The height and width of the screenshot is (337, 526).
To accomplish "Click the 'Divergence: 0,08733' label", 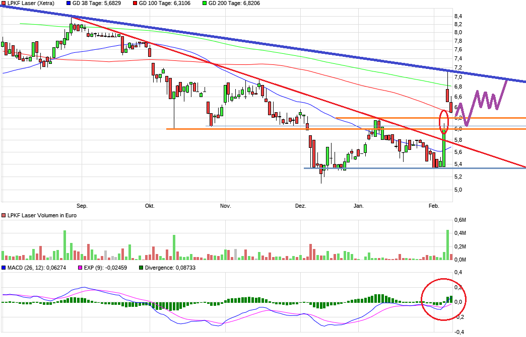I will click(170, 268).
